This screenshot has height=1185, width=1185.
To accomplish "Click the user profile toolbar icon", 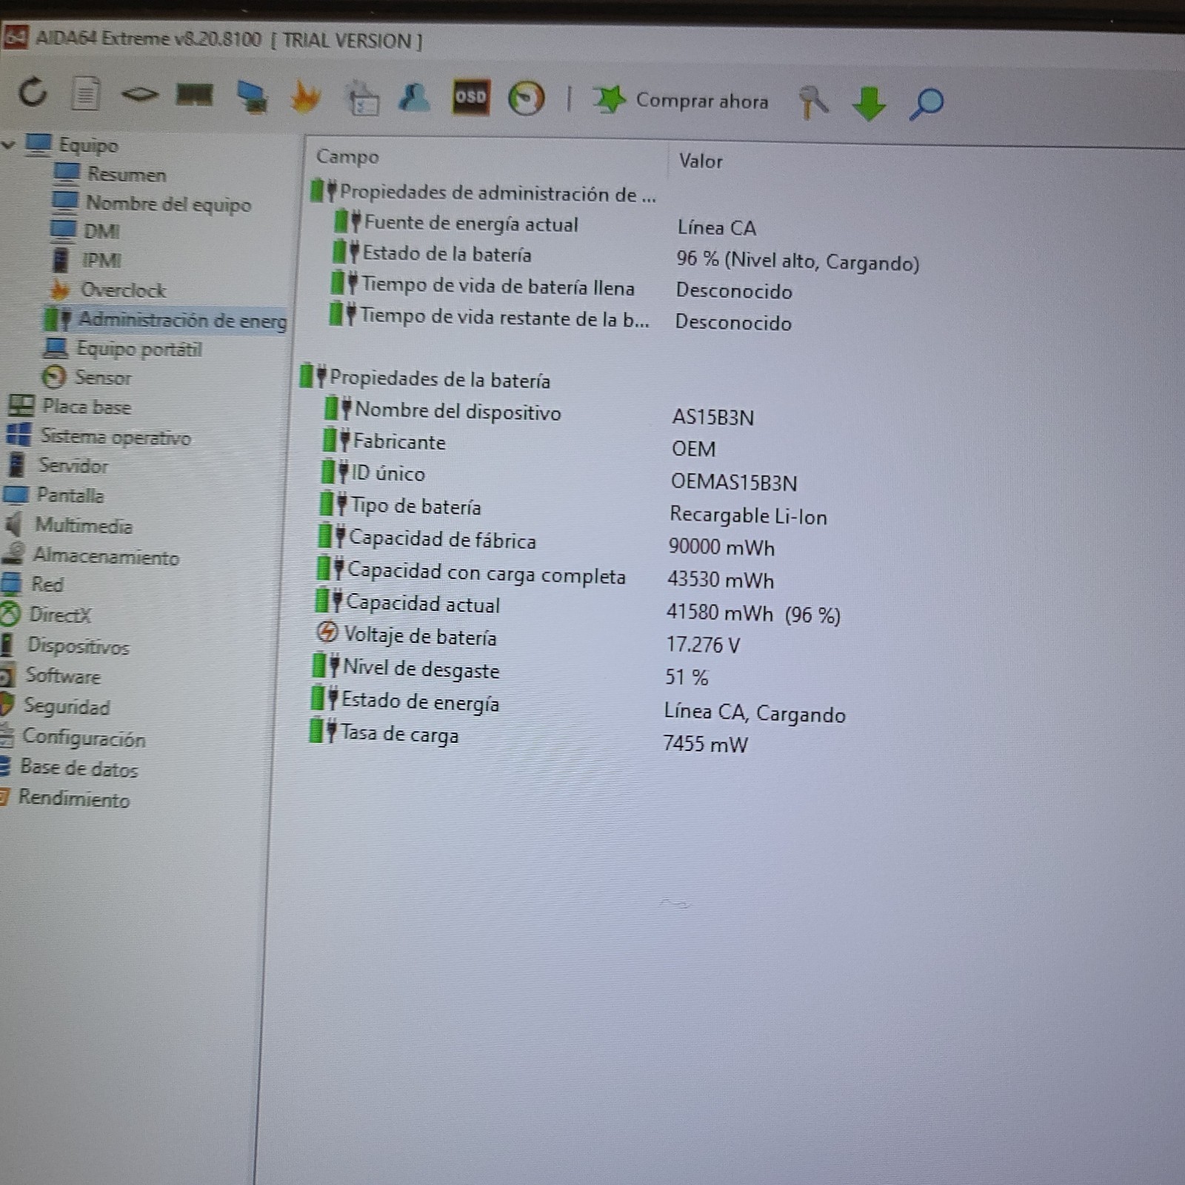I will pos(414,98).
